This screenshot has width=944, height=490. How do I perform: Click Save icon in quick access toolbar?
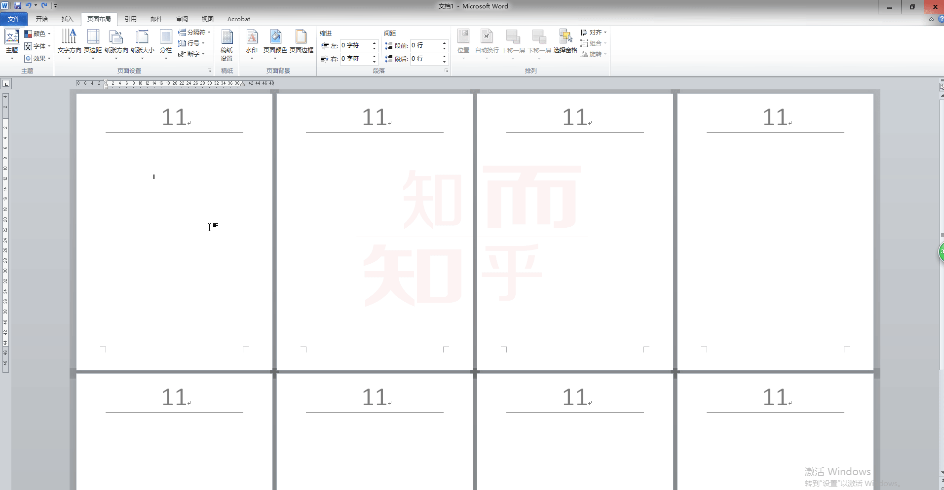point(18,5)
